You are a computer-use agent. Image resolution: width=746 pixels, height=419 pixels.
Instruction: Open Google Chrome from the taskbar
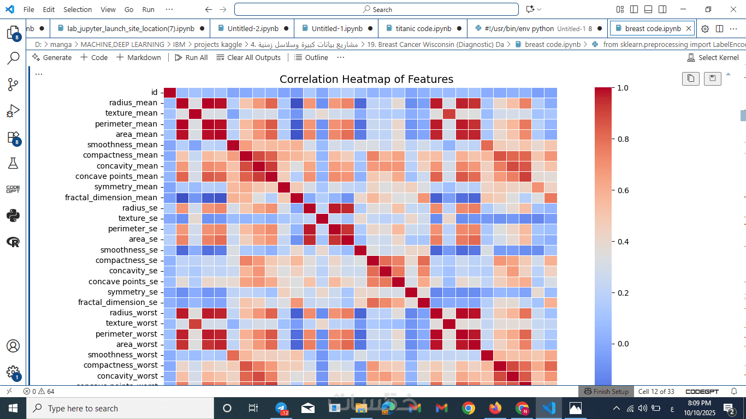pyautogui.click(x=468, y=408)
